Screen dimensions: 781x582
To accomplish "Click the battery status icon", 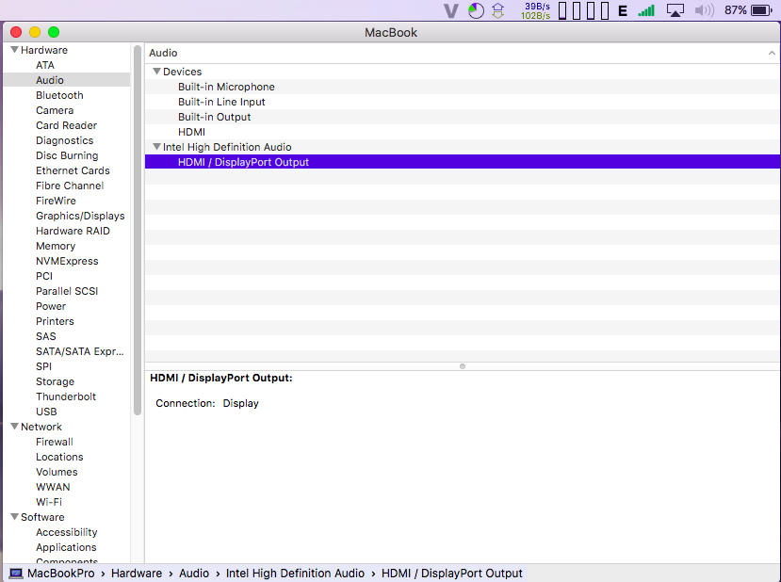I will pyautogui.click(x=761, y=10).
